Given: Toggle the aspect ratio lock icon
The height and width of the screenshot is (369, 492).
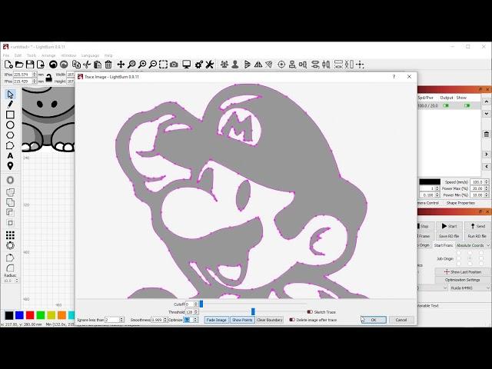Looking at the screenshot, I should click(48, 78).
